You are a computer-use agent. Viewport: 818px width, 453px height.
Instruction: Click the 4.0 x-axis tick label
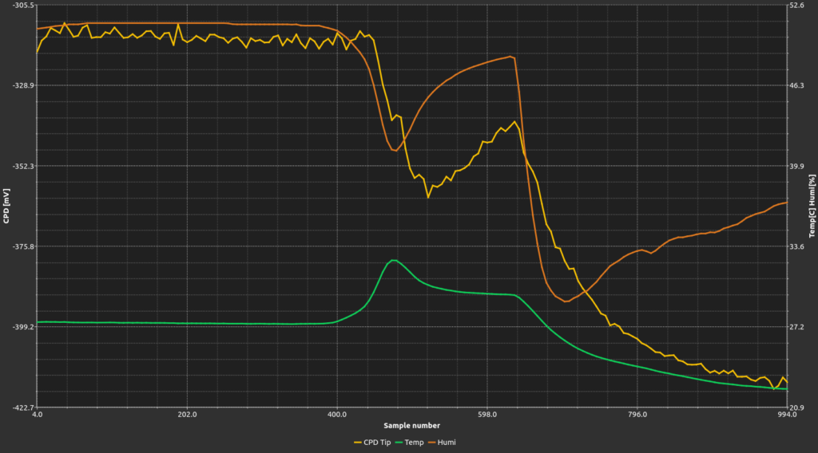pyautogui.click(x=37, y=415)
